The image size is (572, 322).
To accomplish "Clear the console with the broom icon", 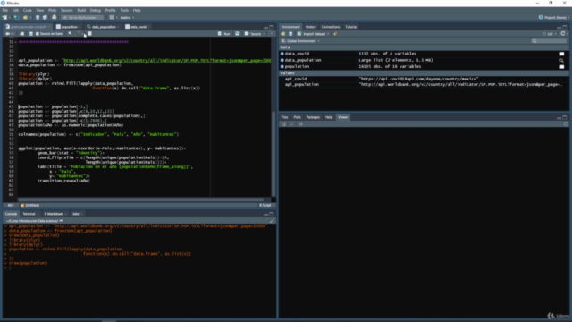I will (272, 221).
